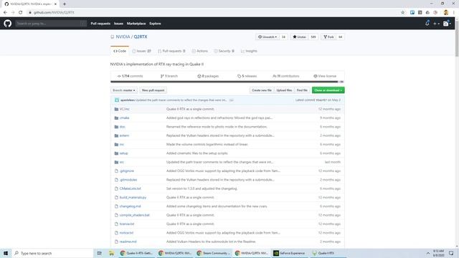
Task: Click the Fork button
Action: [328, 37]
